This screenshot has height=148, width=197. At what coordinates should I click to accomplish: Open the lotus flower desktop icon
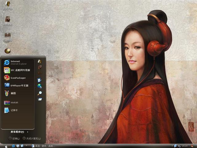7,51
